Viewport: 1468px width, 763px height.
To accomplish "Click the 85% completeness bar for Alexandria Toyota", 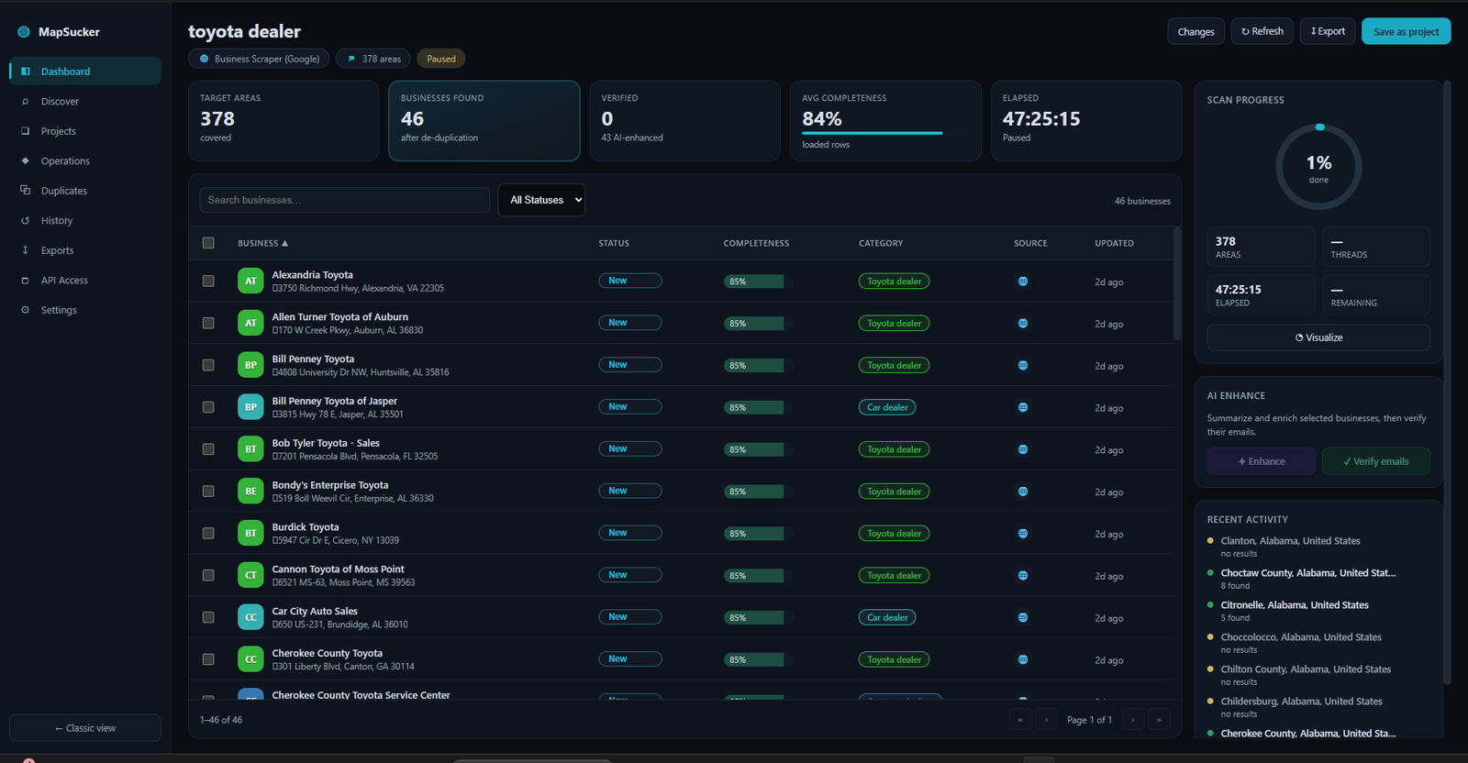I will (758, 282).
